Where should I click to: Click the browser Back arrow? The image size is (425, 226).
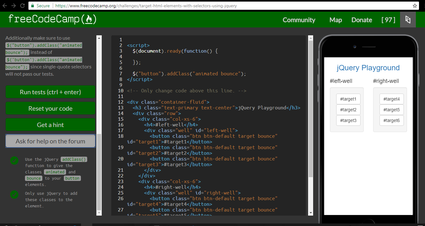point(5,6)
